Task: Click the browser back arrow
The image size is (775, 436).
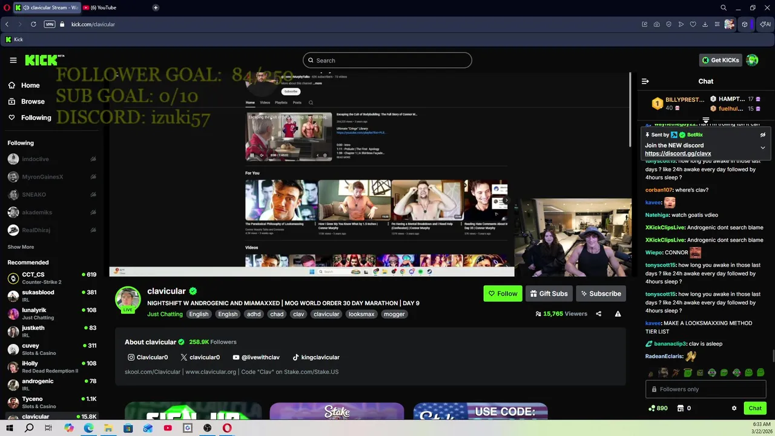Action: tap(7, 24)
